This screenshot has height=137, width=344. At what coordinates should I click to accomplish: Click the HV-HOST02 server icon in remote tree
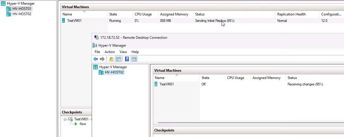(x=101, y=72)
